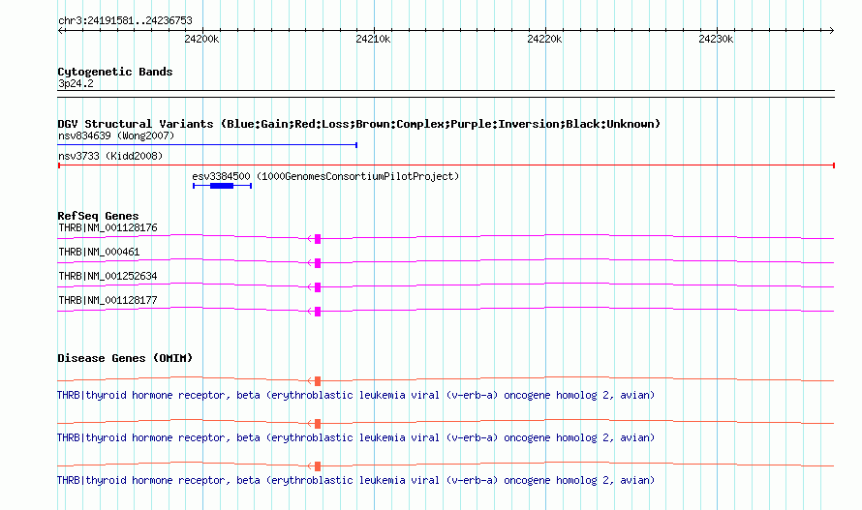
Task: Open the nsv3733 (Kidd2008) variant label
Action: (110, 156)
